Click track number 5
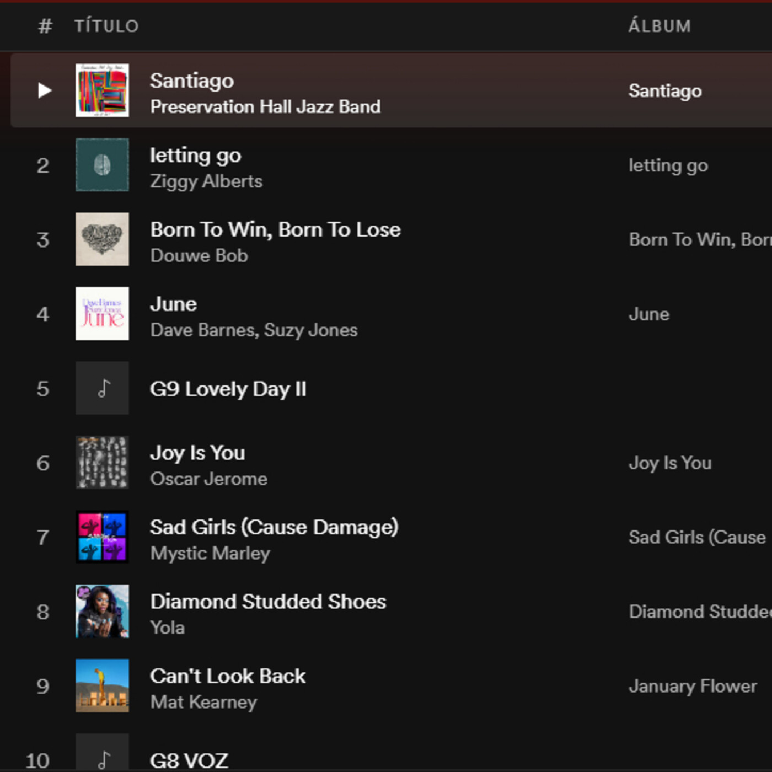The image size is (772, 772). 43,389
